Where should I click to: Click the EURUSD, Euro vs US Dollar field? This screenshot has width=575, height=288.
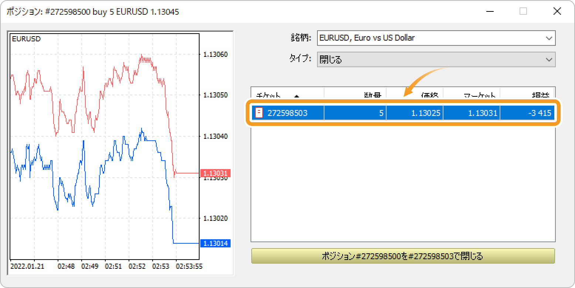(436, 38)
